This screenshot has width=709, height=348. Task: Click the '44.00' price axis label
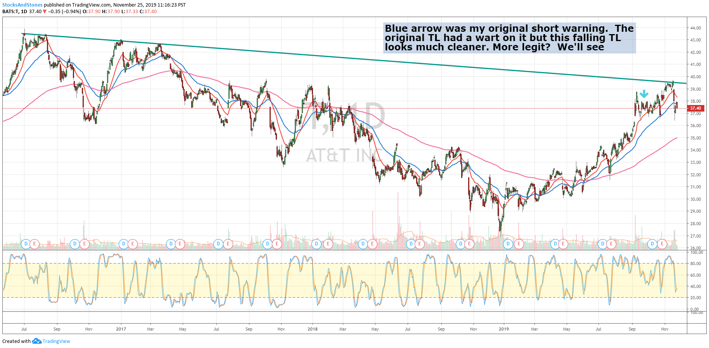pos(695,28)
